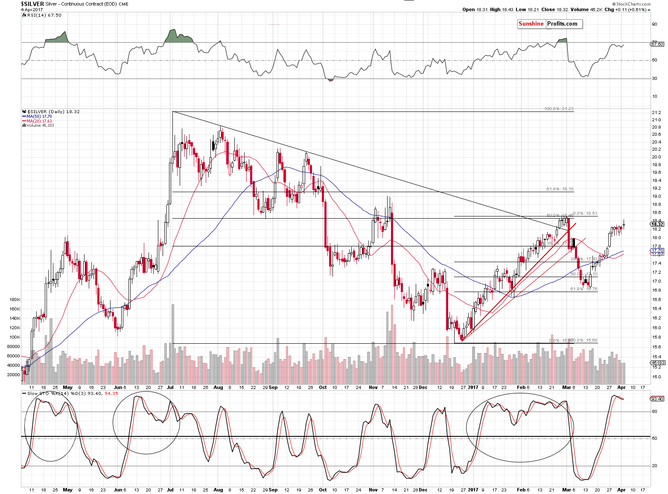Click the volume bars icon next to Volume 45,183
This screenshot has height=494, width=668.
tap(23, 126)
